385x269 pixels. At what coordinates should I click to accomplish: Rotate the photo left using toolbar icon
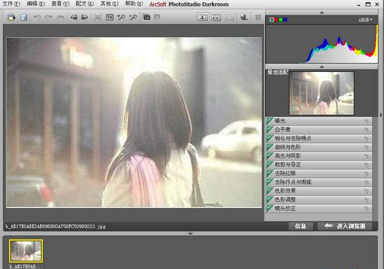tap(74, 17)
